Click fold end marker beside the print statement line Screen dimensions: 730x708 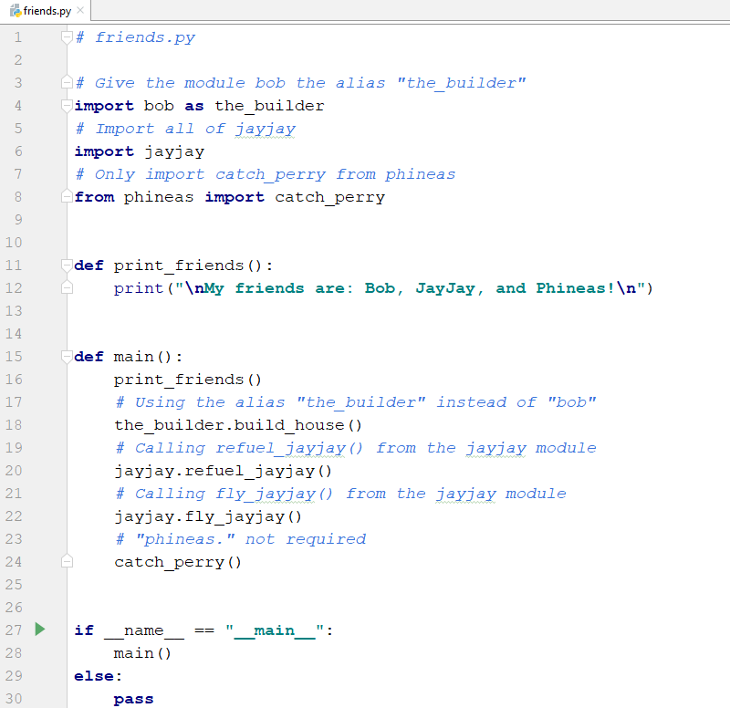click(x=66, y=288)
